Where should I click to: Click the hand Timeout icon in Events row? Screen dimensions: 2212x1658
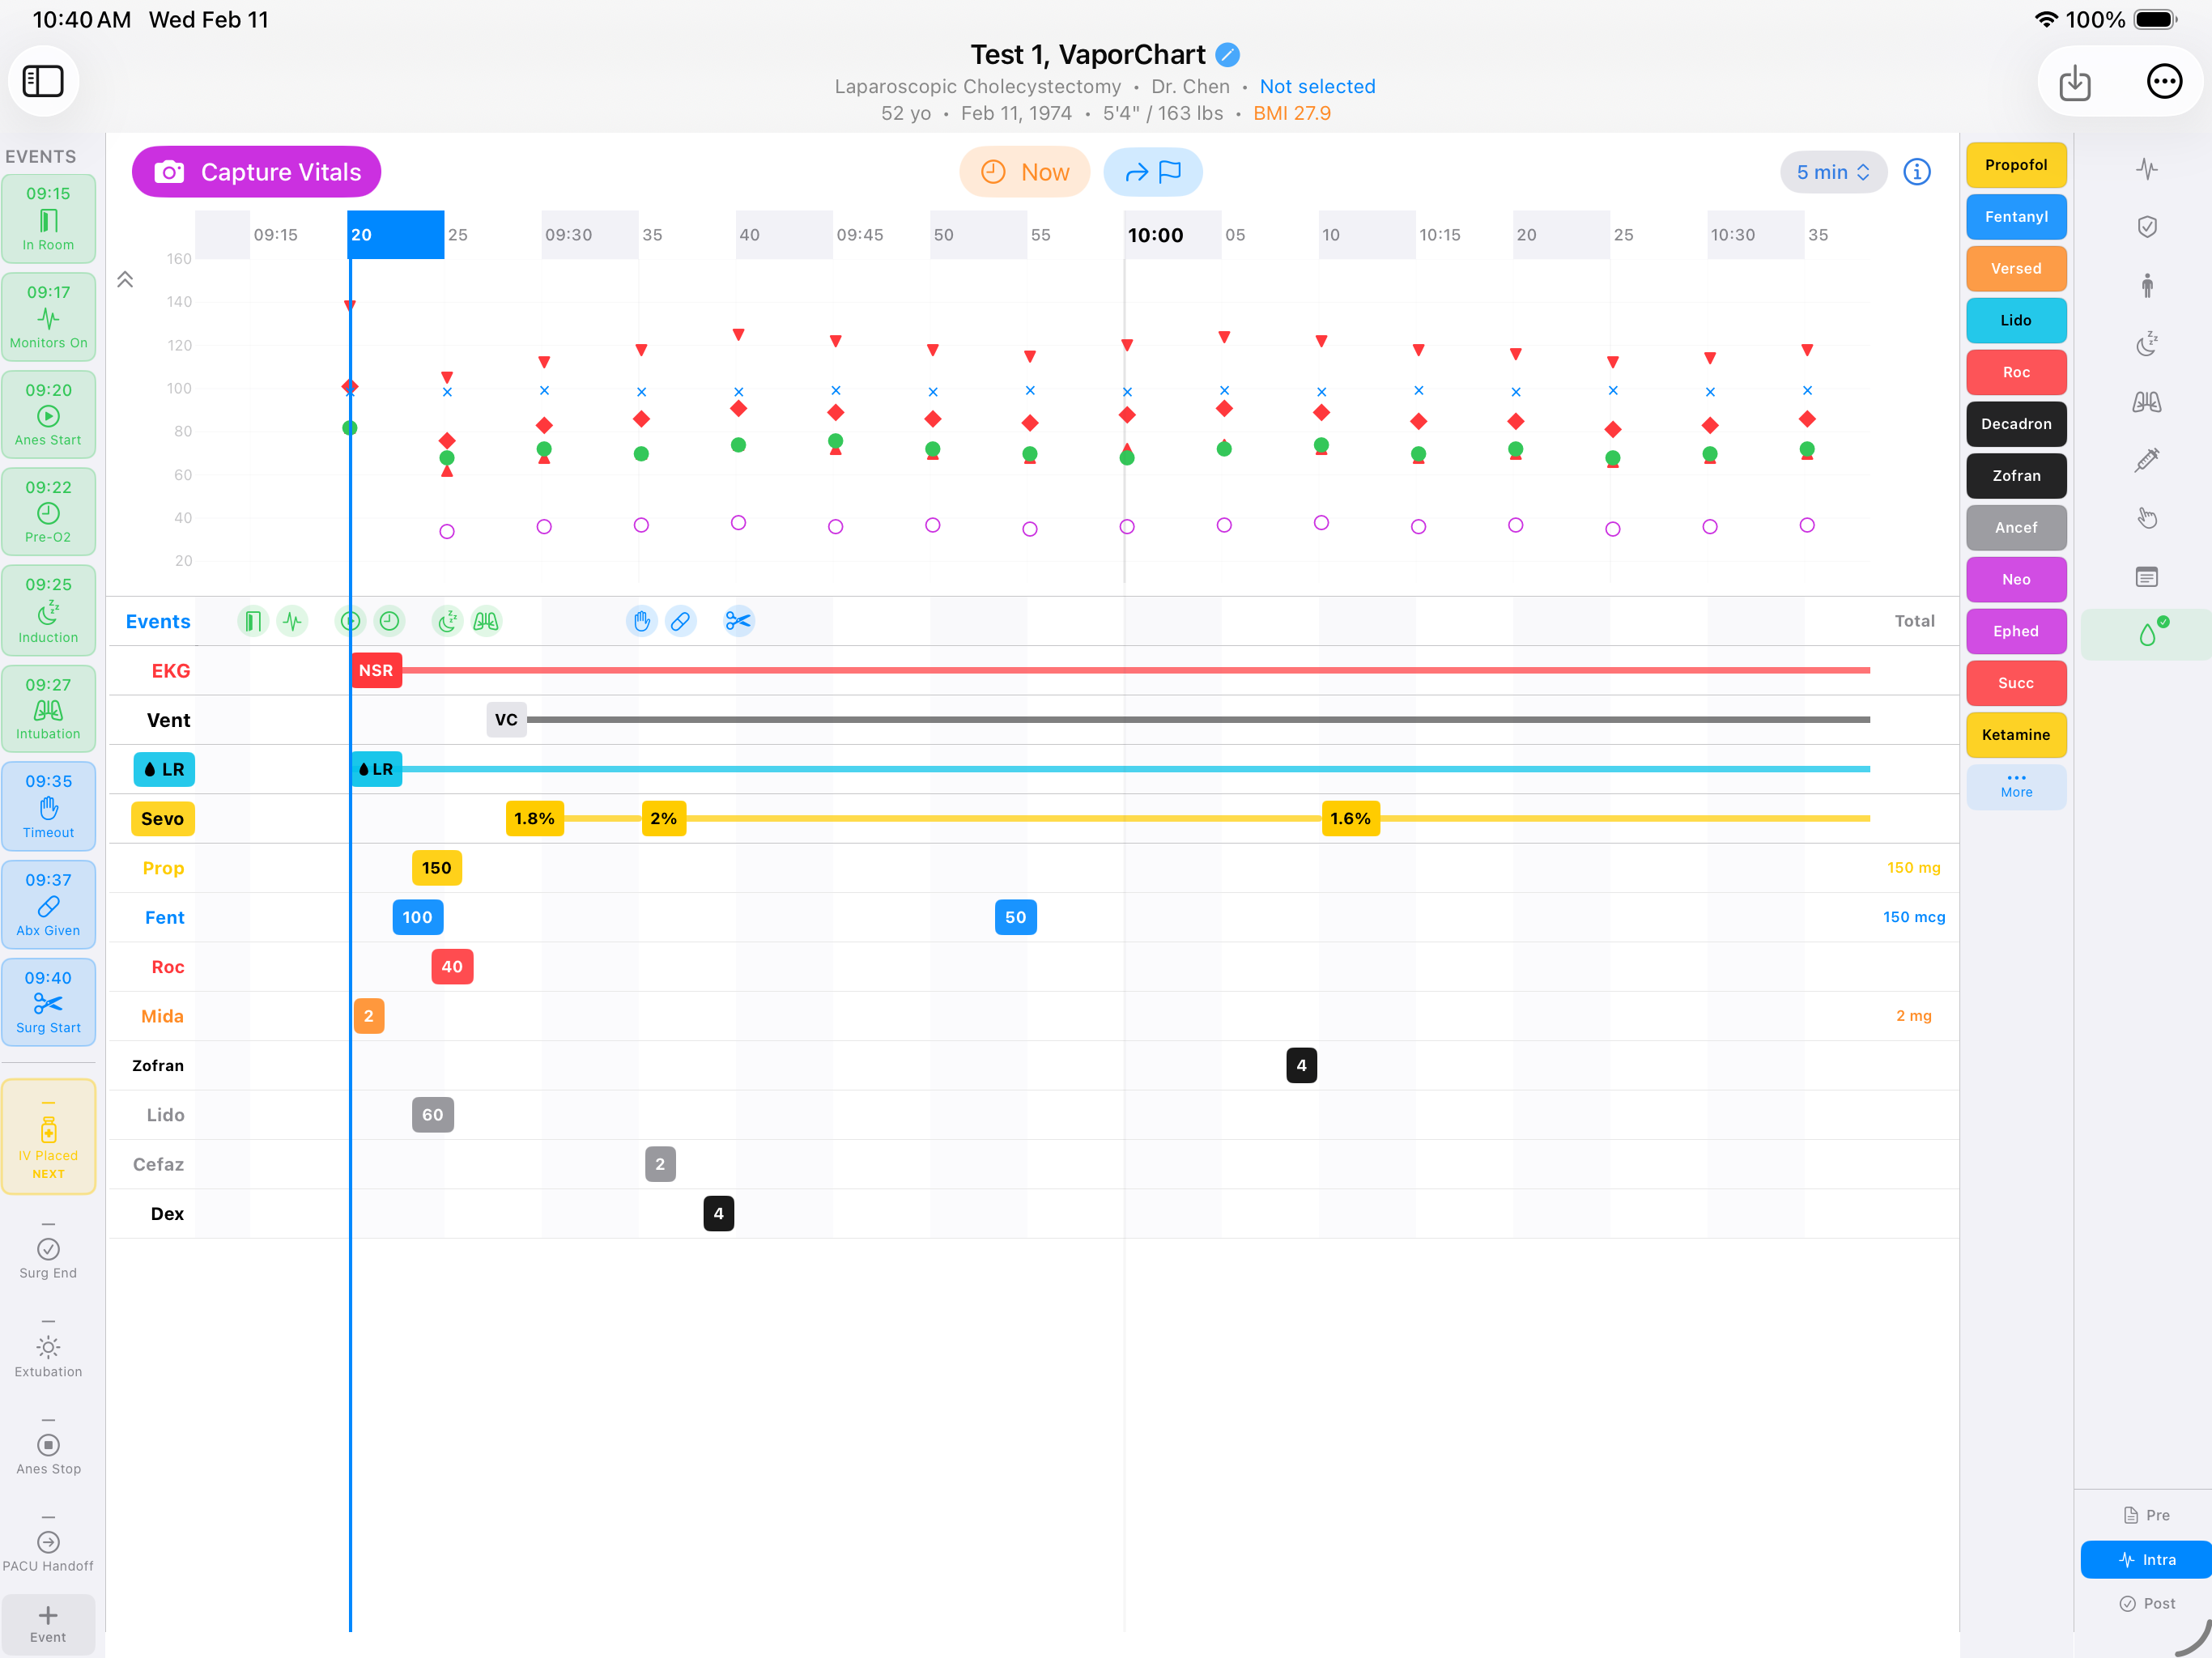pos(641,621)
